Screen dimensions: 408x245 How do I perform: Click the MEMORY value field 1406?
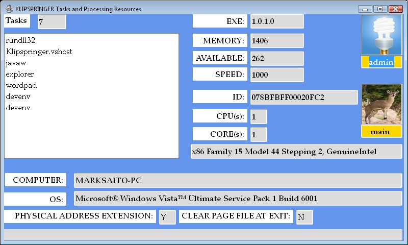pyautogui.click(x=275, y=41)
